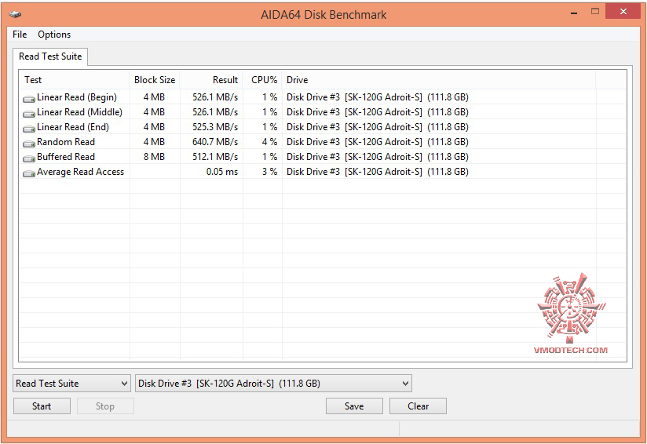
Task: Select the Average Read Access row label
Action: [x=80, y=172]
